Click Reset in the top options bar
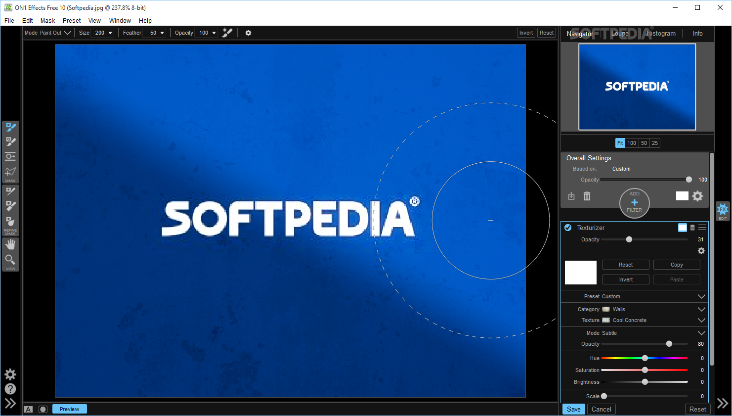732x416 pixels. coord(547,33)
